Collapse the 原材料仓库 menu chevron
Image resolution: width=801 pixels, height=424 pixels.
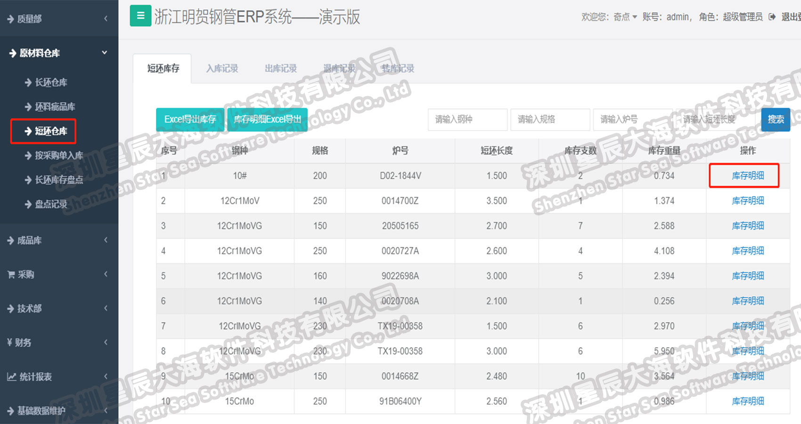pyautogui.click(x=105, y=53)
